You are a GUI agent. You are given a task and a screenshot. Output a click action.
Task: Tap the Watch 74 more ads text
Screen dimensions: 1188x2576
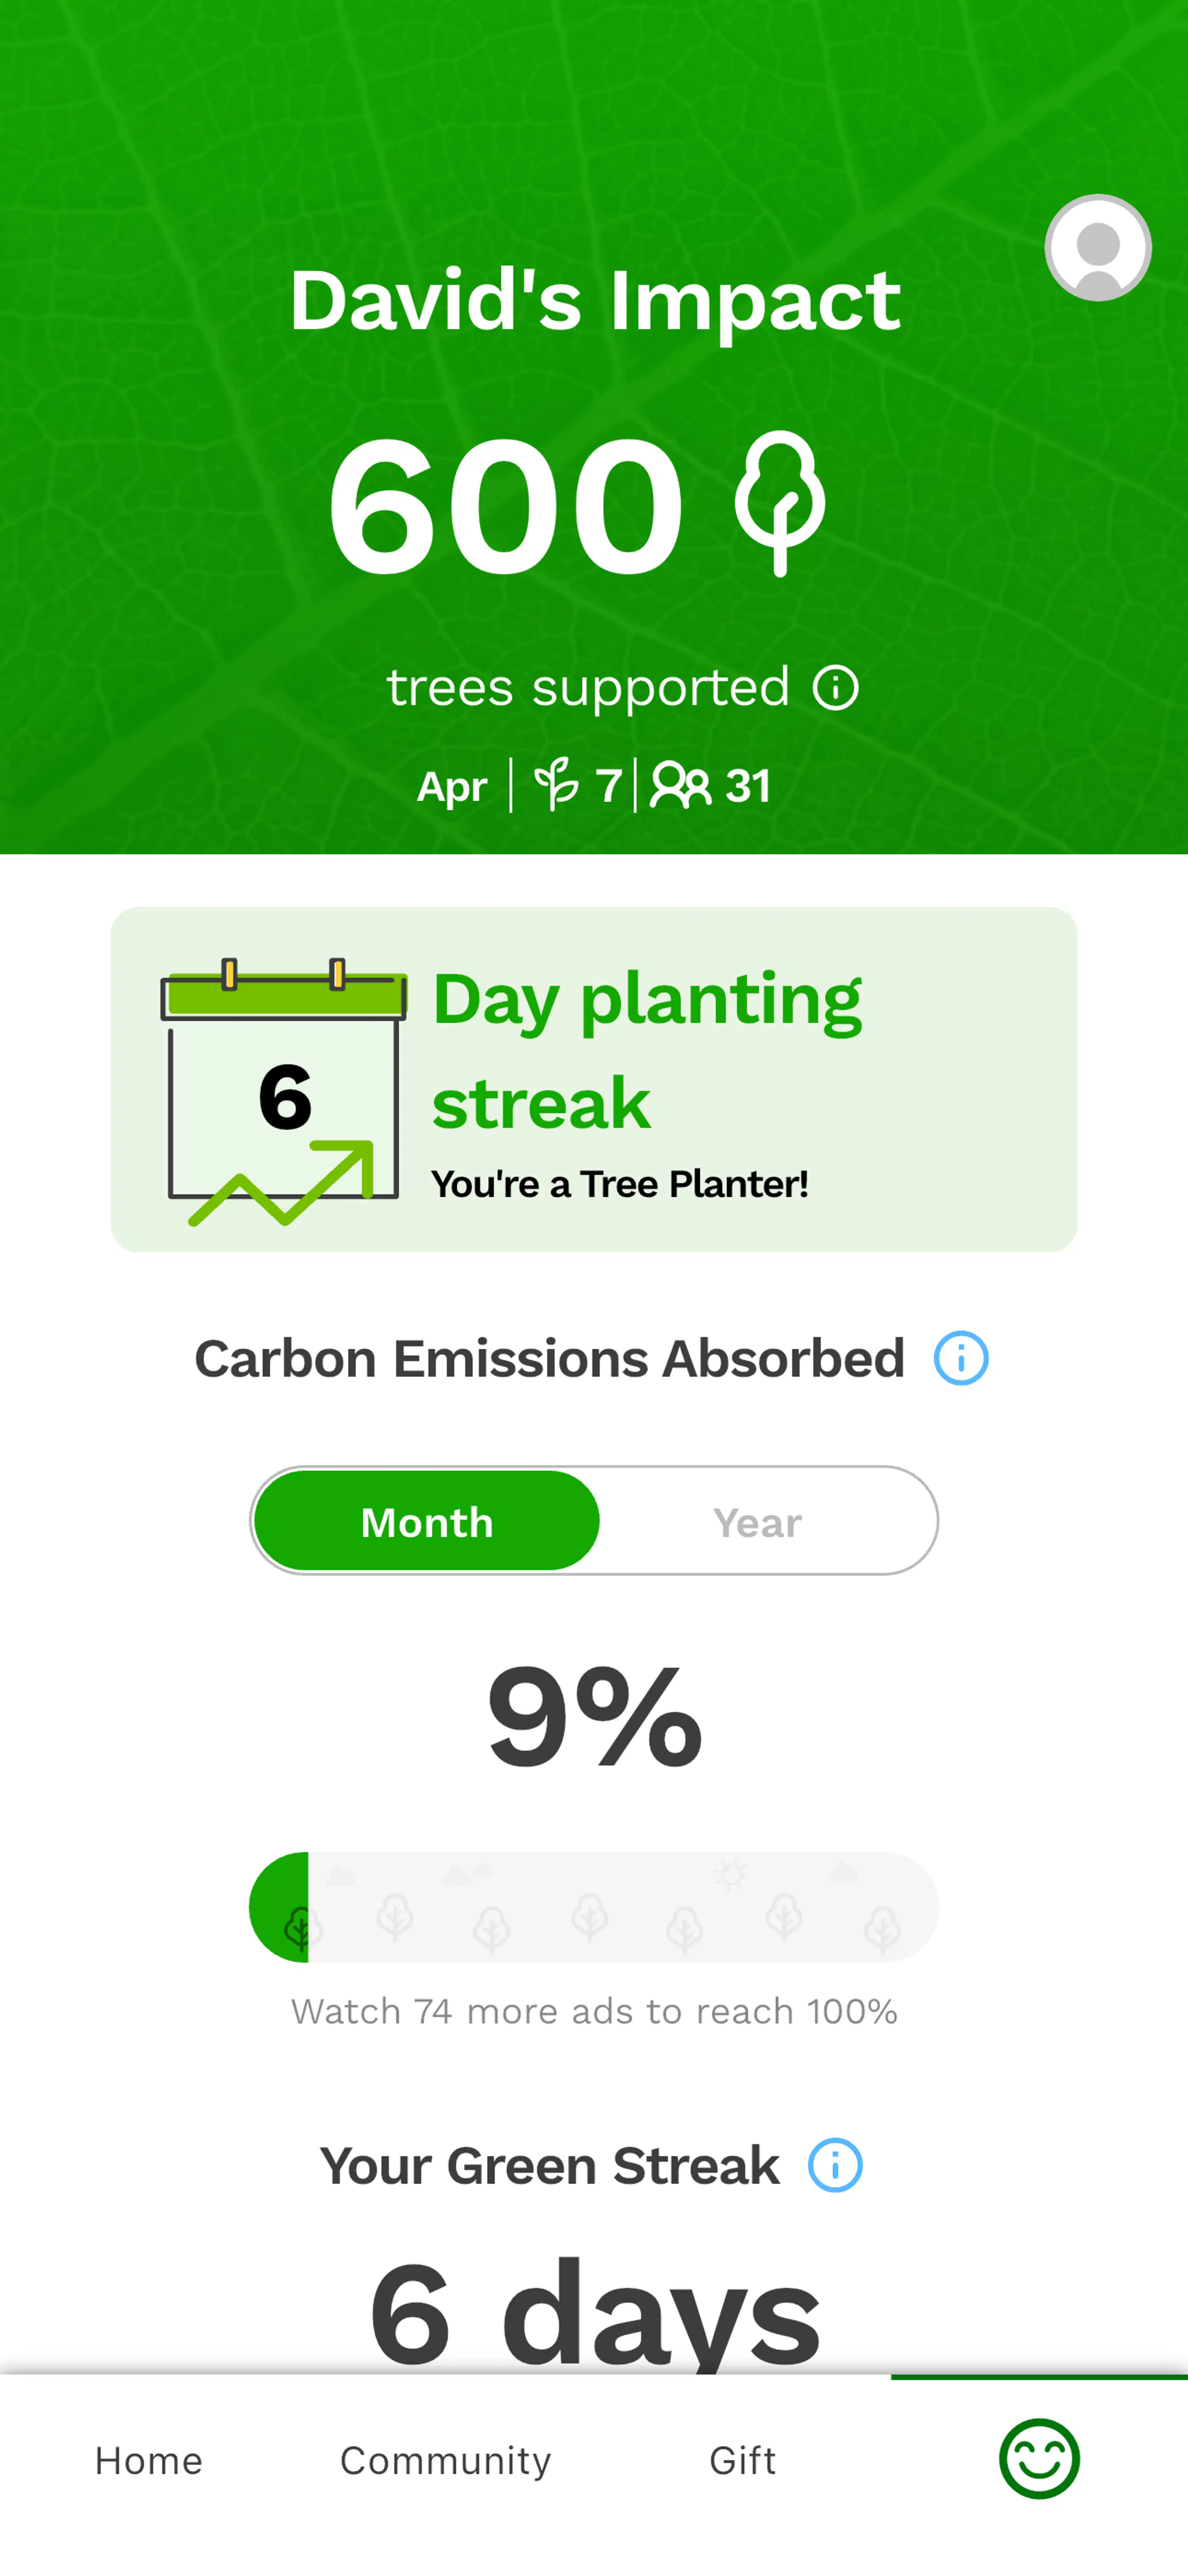click(x=594, y=2011)
